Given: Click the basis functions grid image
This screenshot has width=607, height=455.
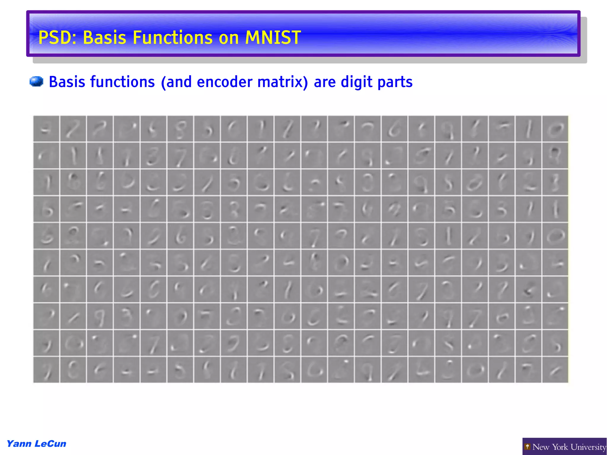Looking at the screenshot, I should point(301,249).
